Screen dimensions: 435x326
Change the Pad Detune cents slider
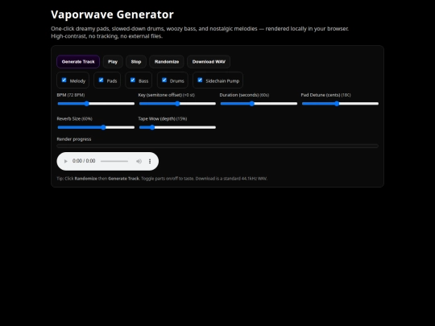(x=340, y=104)
